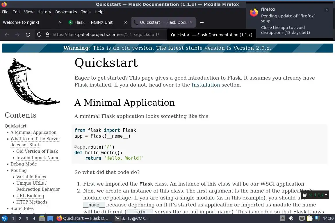
Task: Switch to workspace 1 in the taskbar
Action: 13,219
